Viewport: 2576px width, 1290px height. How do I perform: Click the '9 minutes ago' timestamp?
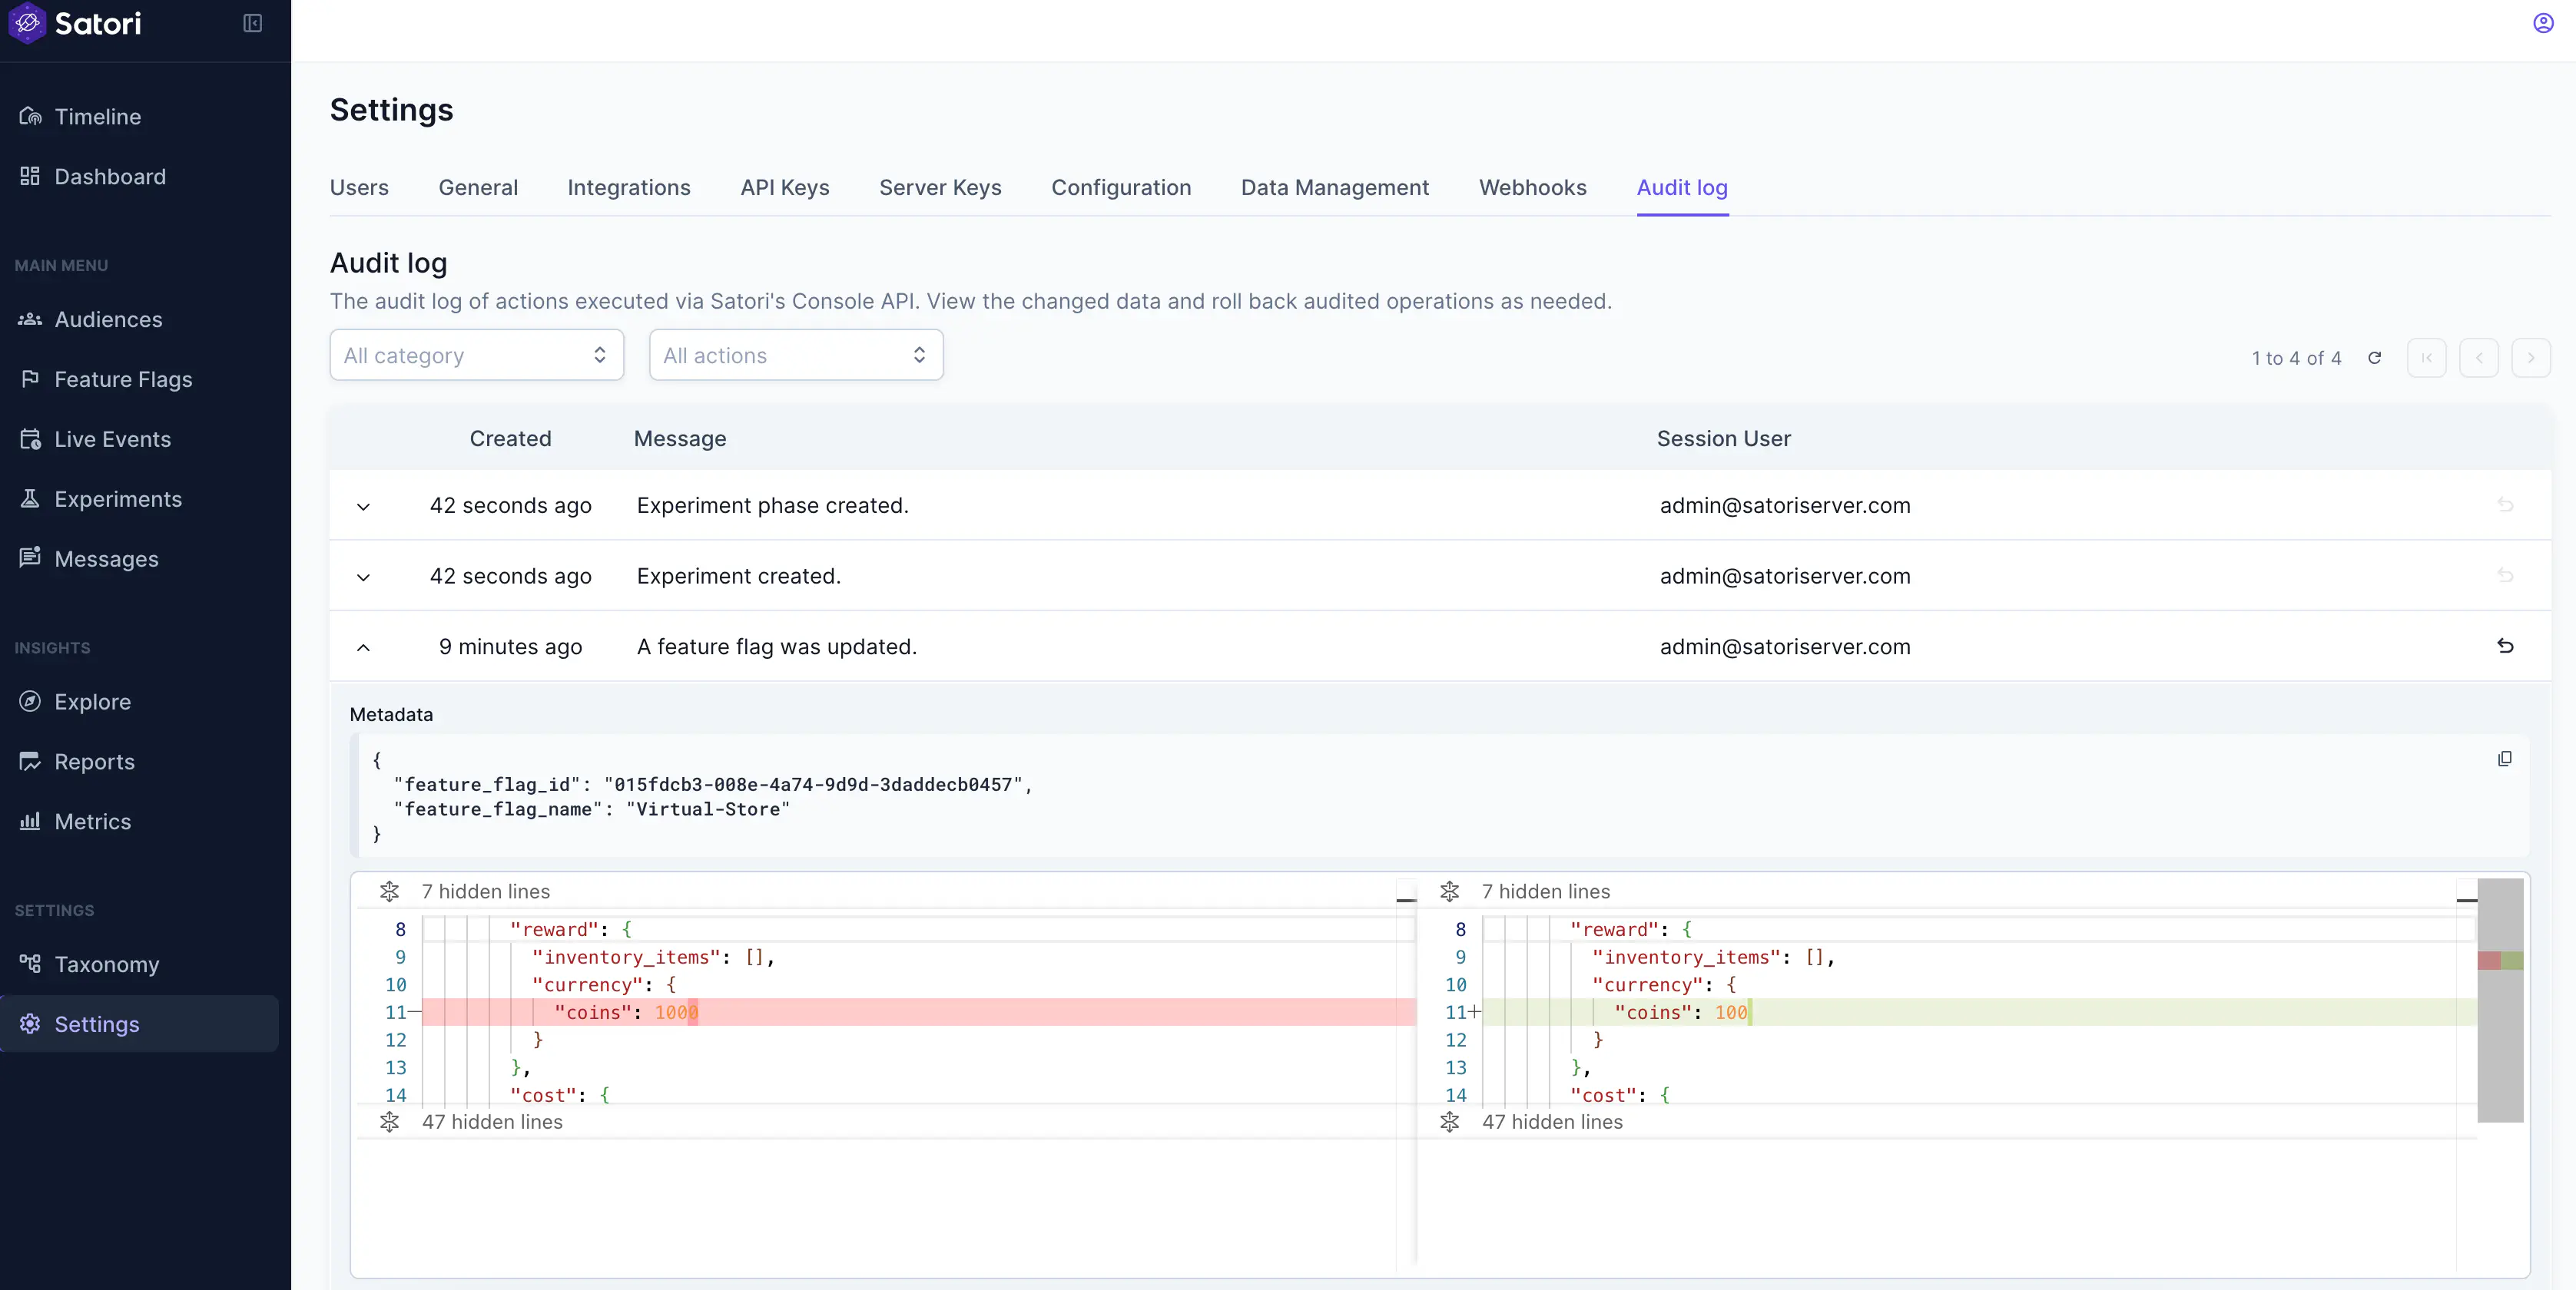pos(510,647)
